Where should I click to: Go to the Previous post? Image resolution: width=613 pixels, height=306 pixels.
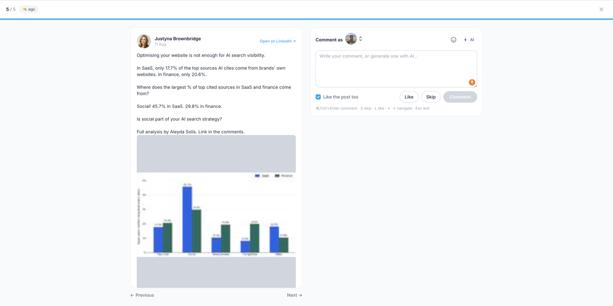[x=142, y=295]
